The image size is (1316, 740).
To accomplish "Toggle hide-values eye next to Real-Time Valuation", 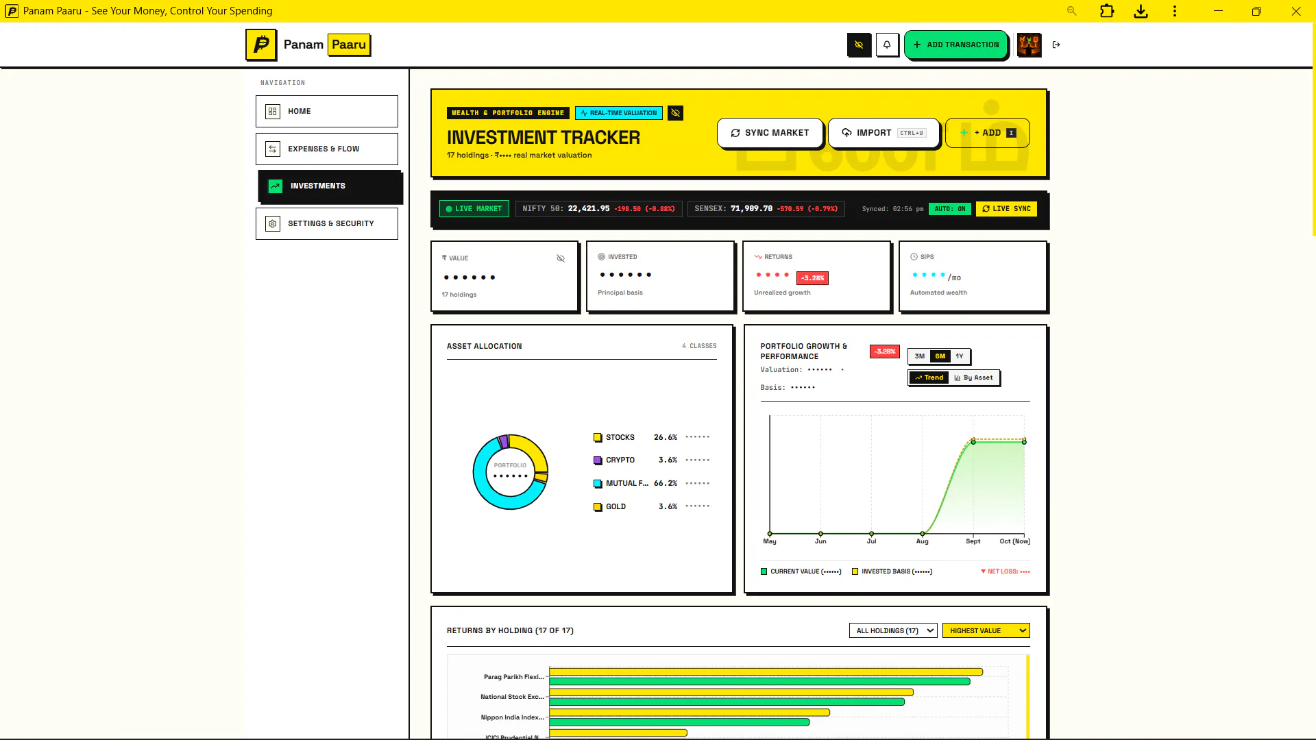I will [675, 113].
